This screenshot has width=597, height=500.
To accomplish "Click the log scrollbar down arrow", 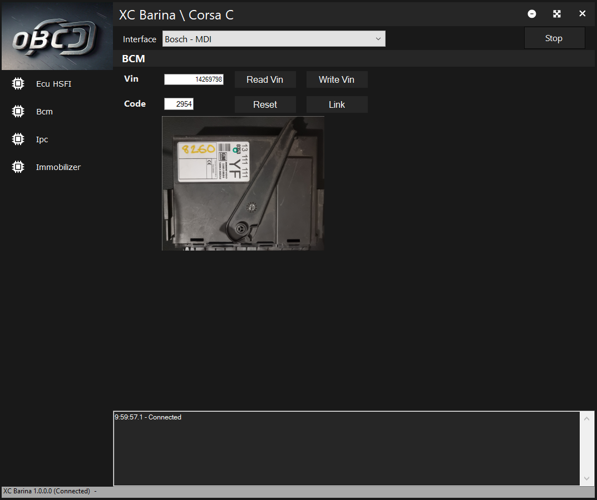I will 586,478.
